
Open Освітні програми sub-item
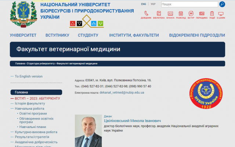tap(33, 113)
